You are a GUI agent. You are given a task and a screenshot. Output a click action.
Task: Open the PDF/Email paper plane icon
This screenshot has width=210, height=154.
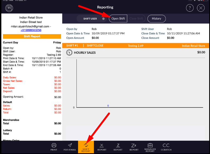pyautogui.click(x=70, y=147)
